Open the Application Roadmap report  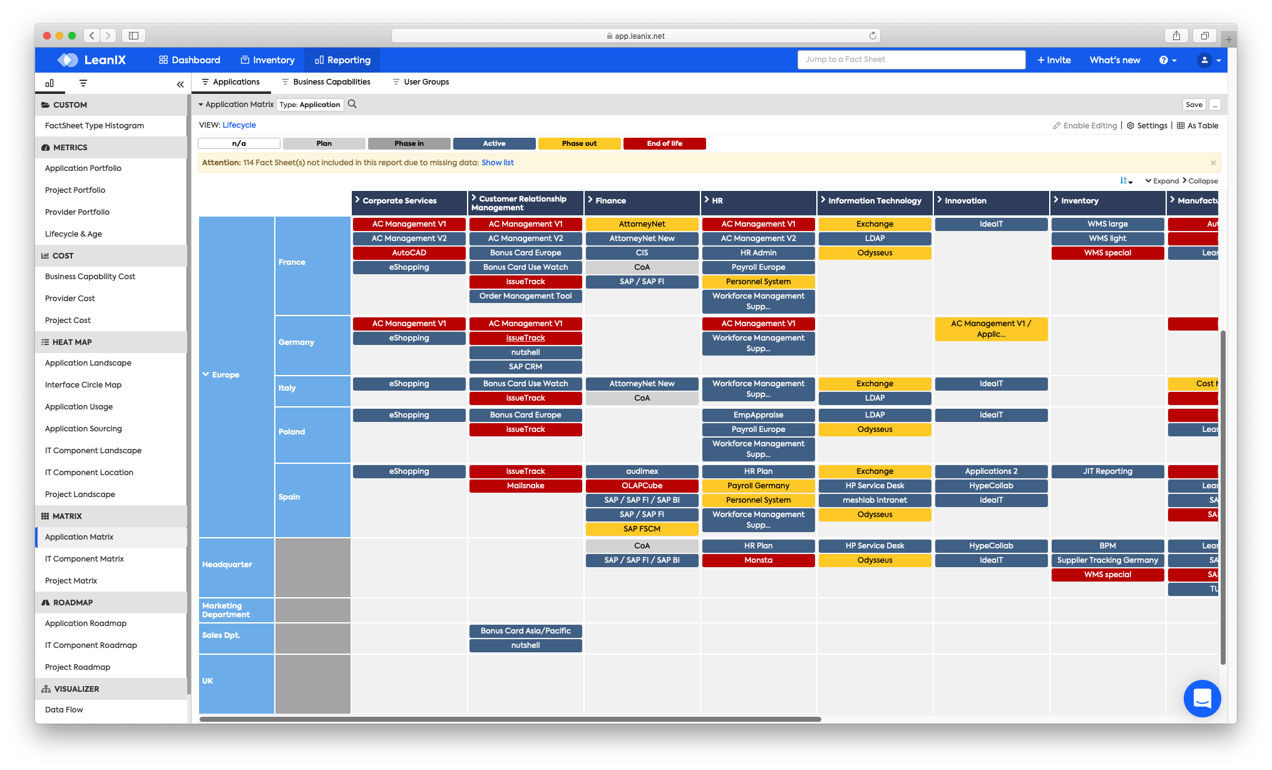[x=86, y=624]
